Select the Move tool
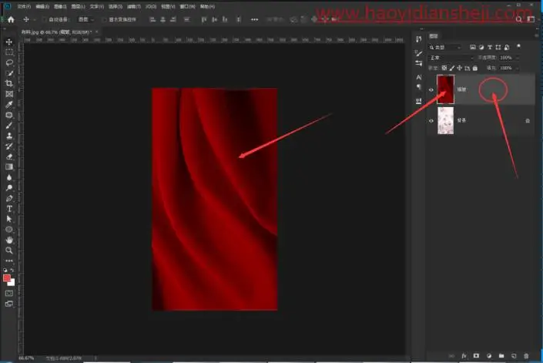The width and height of the screenshot is (543, 363). 9,42
